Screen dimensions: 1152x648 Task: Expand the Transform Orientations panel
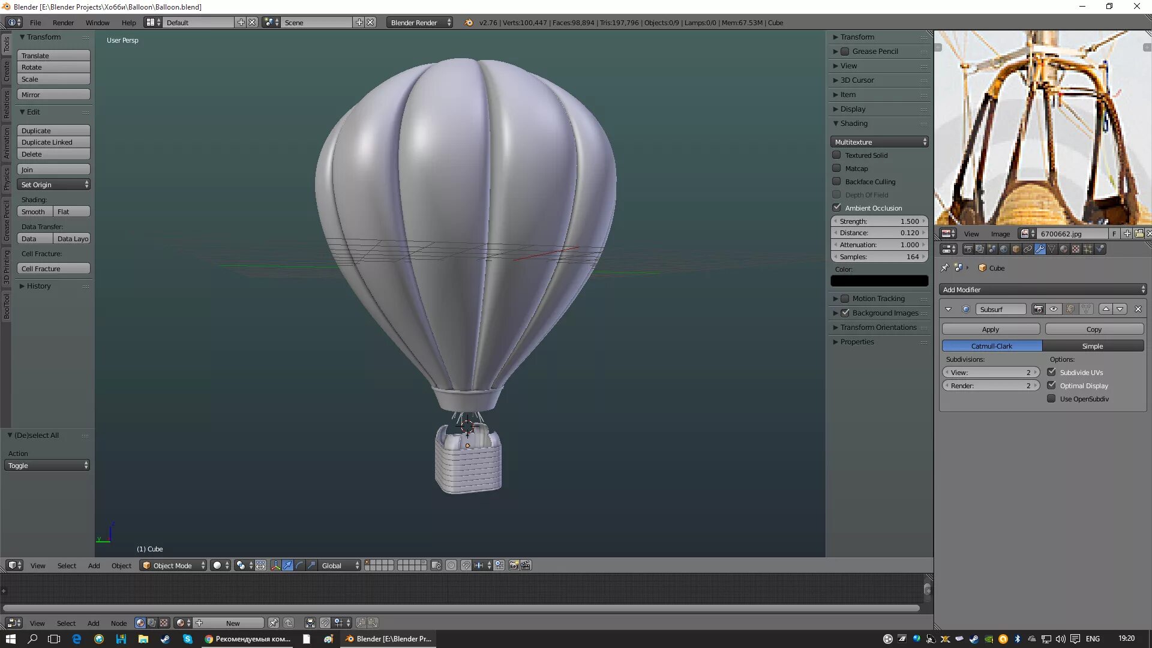click(x=878, y=327)
